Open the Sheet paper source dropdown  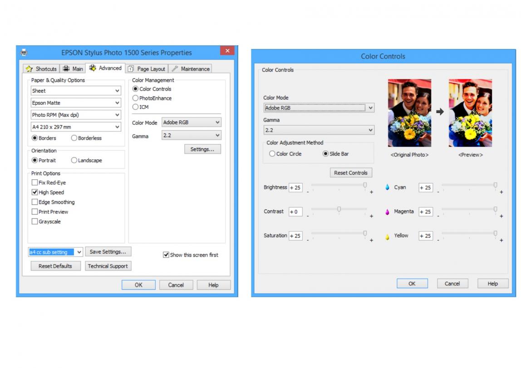(x=76, y=91)
